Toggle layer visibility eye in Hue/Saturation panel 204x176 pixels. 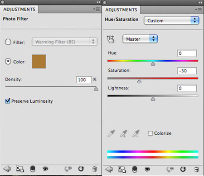coord(147,169)
